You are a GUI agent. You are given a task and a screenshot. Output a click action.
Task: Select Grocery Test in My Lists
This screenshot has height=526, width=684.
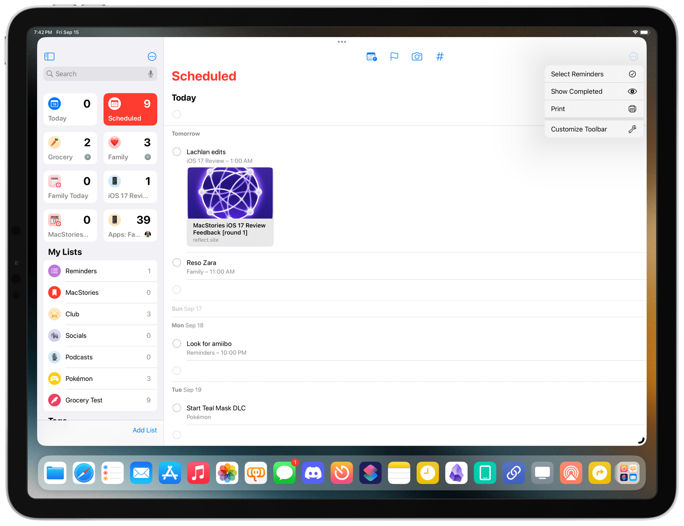click(x=100, y=400)
